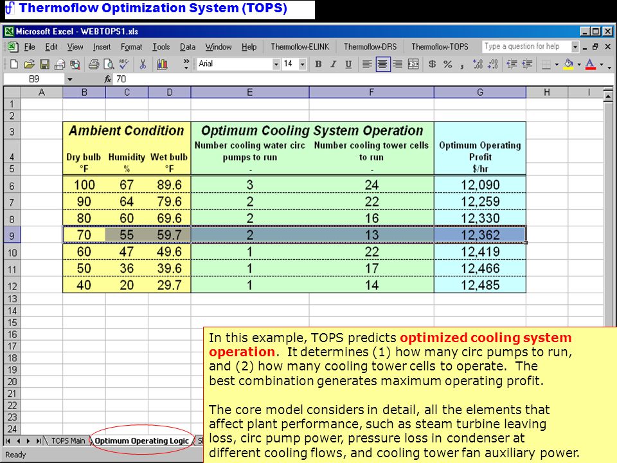Click vertical scrollbar up arrow
Image resolution: width=617 pixels, height=463 pixels.
click(608, 96)
